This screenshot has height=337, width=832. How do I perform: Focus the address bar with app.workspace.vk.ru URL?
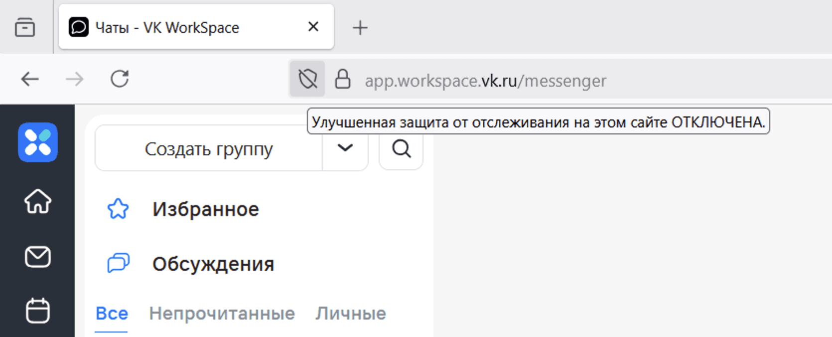485,81
